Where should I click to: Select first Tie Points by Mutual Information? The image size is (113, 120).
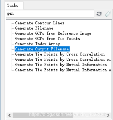pos(61,65)
